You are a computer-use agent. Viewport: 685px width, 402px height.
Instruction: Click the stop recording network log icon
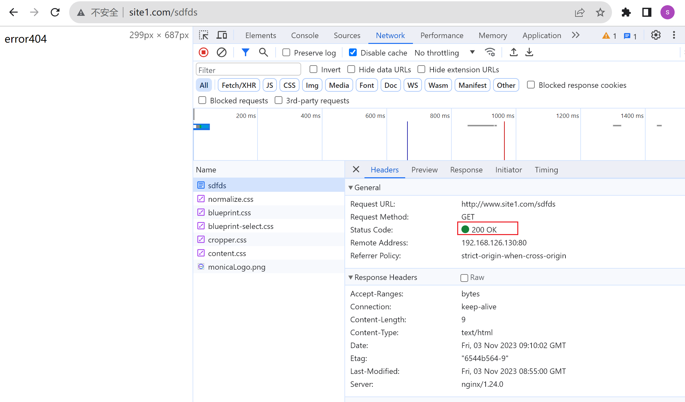(x=204, y=52)
